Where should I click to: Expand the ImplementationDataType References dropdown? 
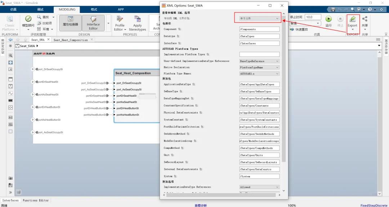pos(259,187)
